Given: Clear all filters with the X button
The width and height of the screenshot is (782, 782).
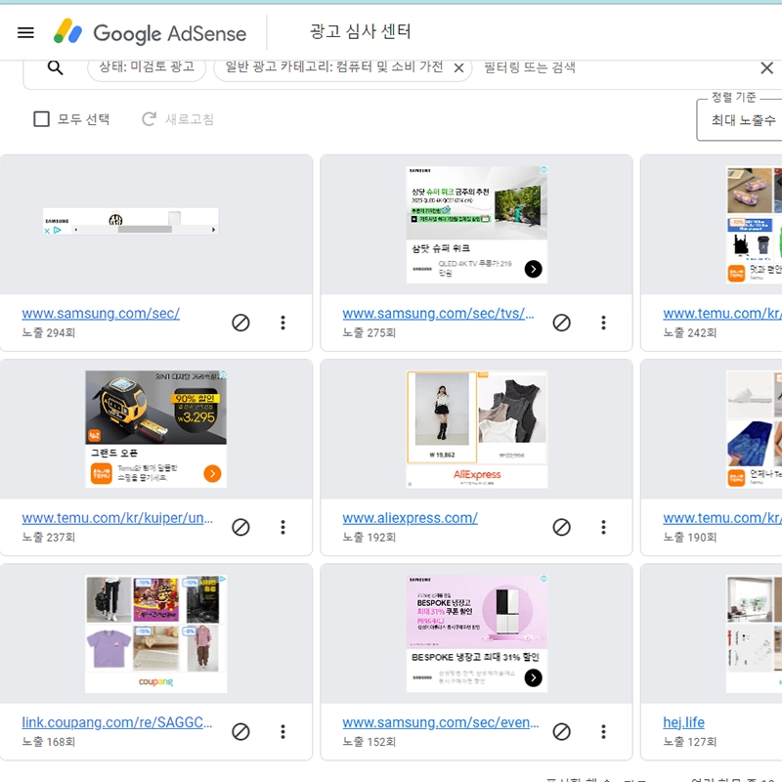Looking at the screenshot, I should coord(766,67).
